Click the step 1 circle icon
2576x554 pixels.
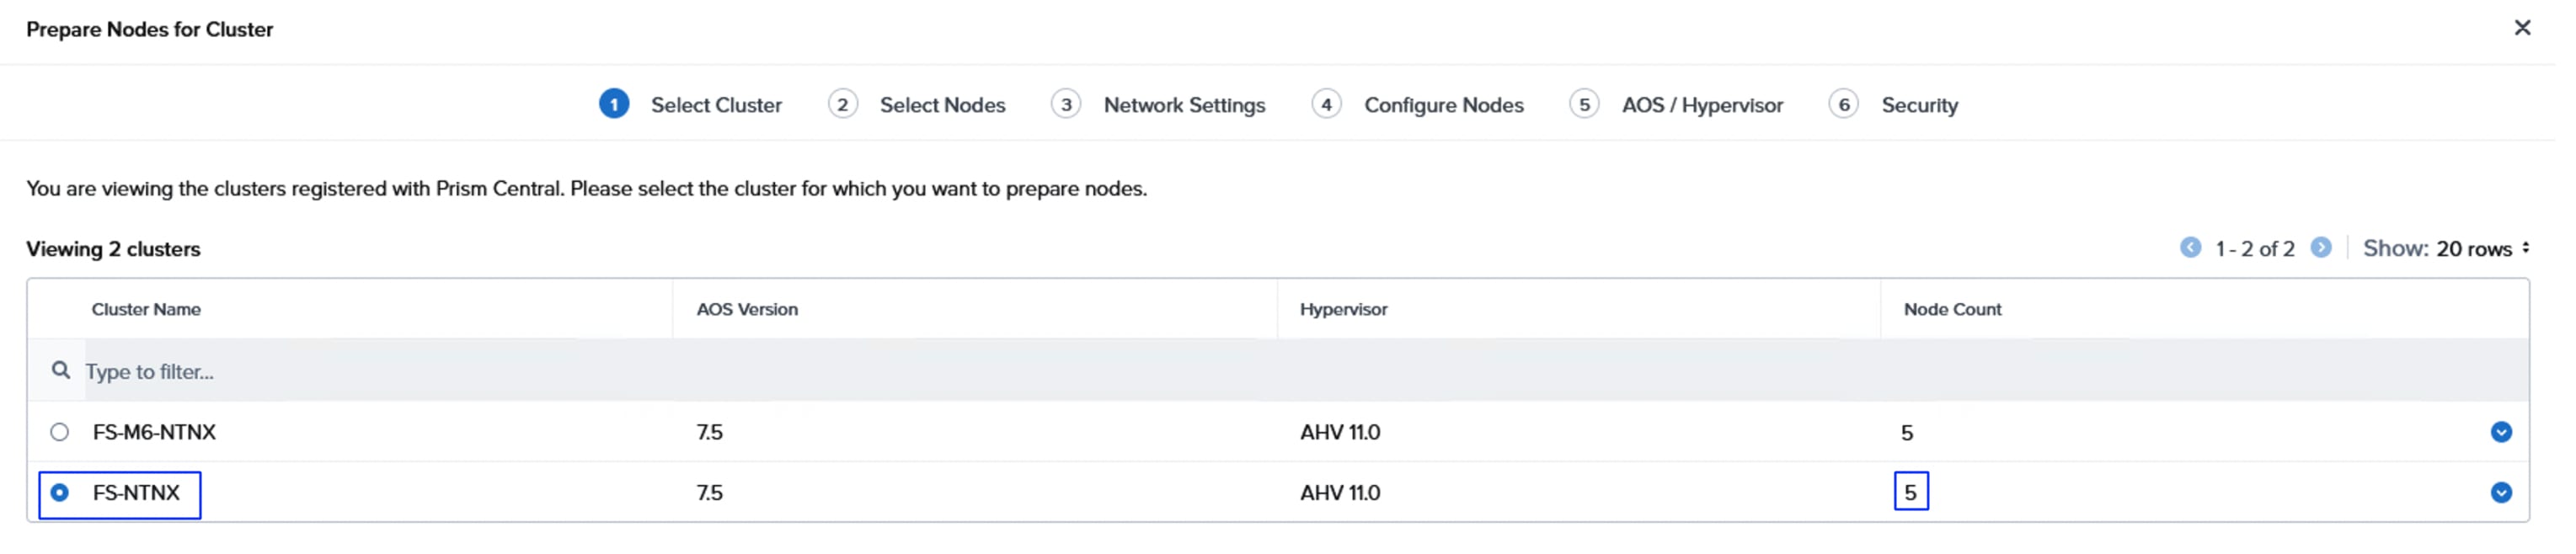[x=614, y=104]
